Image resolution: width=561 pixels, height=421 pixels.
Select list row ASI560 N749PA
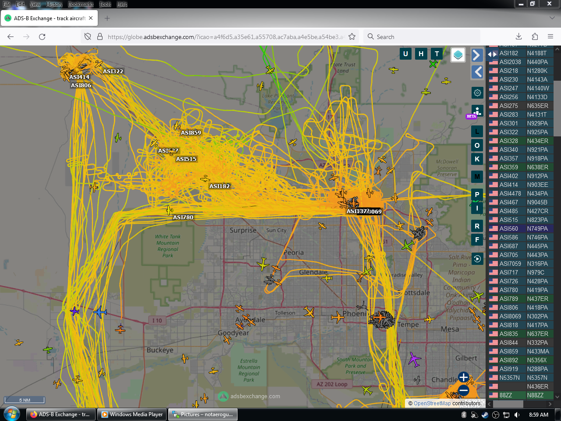[520, 228]
